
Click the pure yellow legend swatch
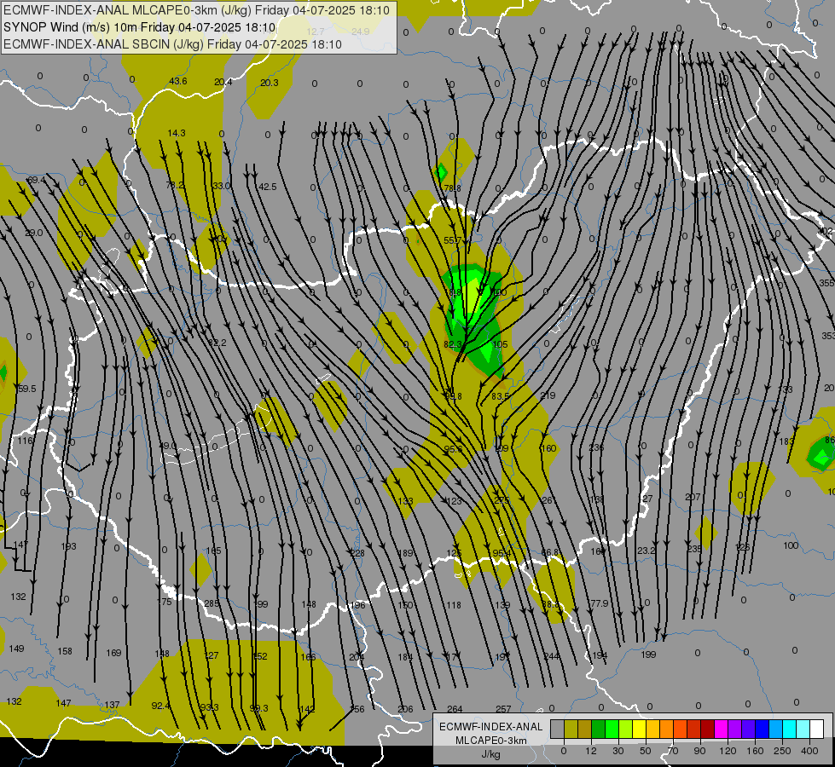(639, 729)
